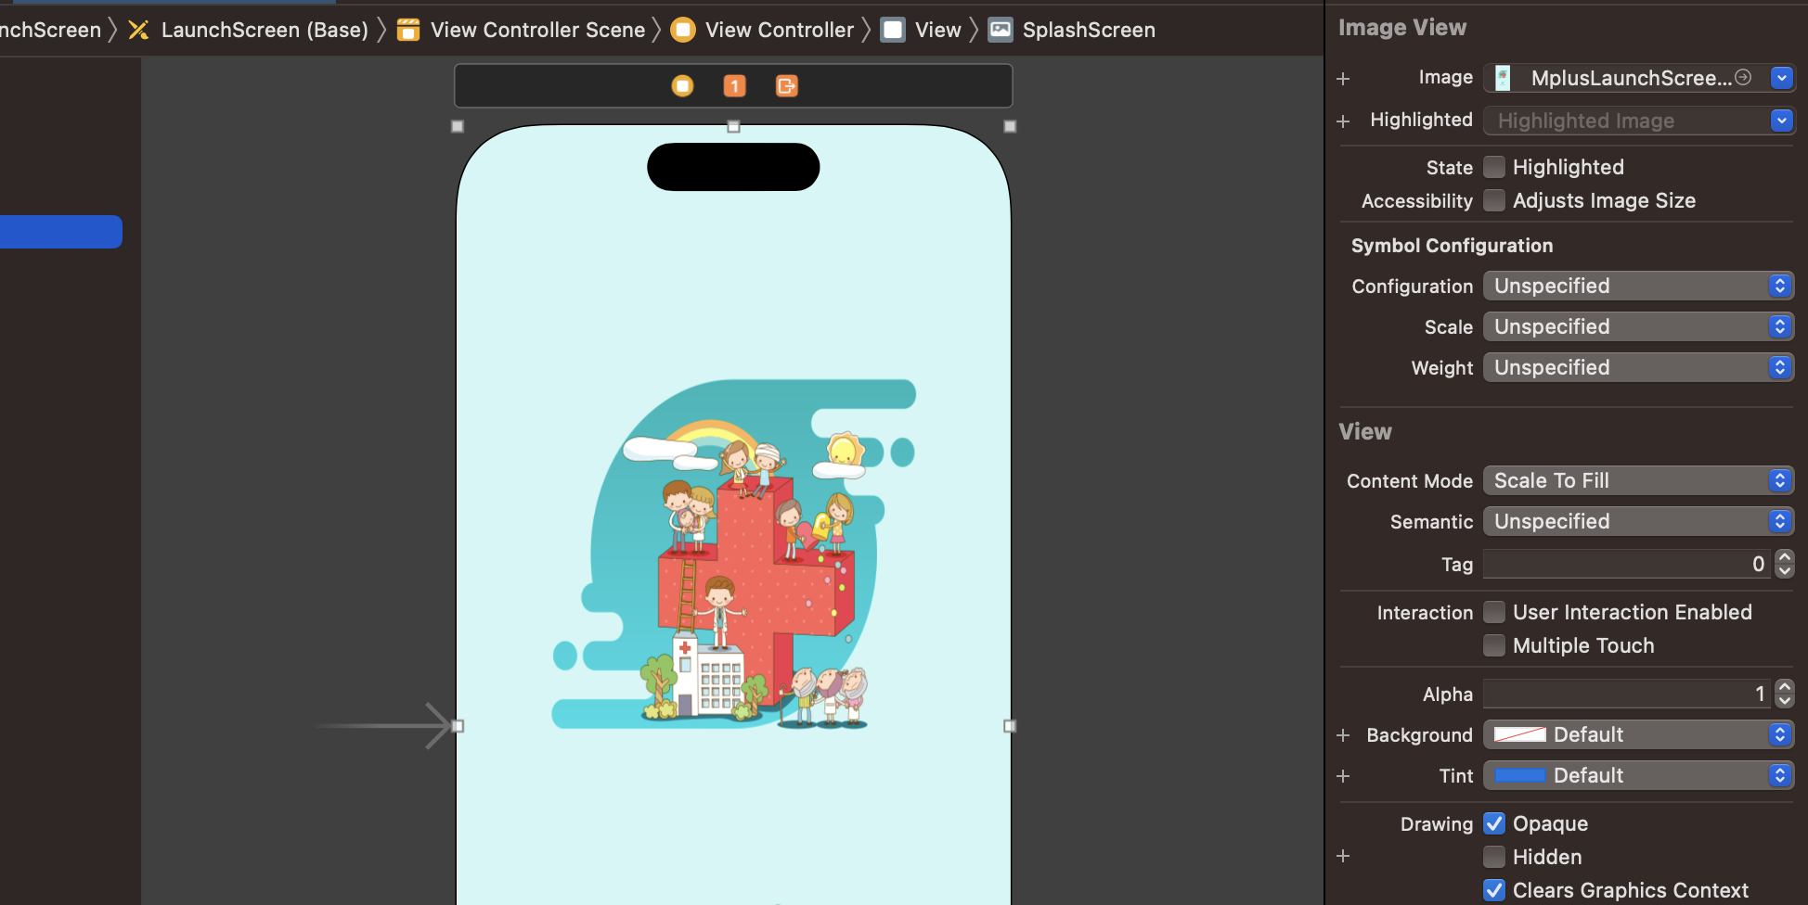This screenshot has height=905, width=1808.
Task: Enable Multiple Touch checkbox
Action: (1494, 645)
